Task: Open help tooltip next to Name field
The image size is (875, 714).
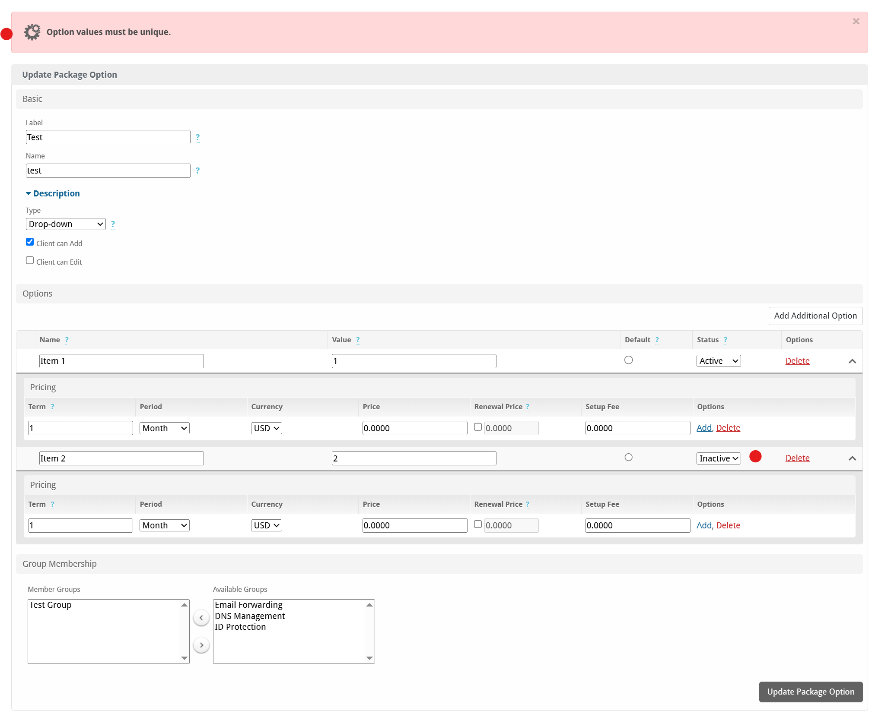Action: [x=197, y=171]
